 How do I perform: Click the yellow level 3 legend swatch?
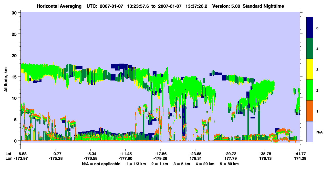click(x=310, y=69)
